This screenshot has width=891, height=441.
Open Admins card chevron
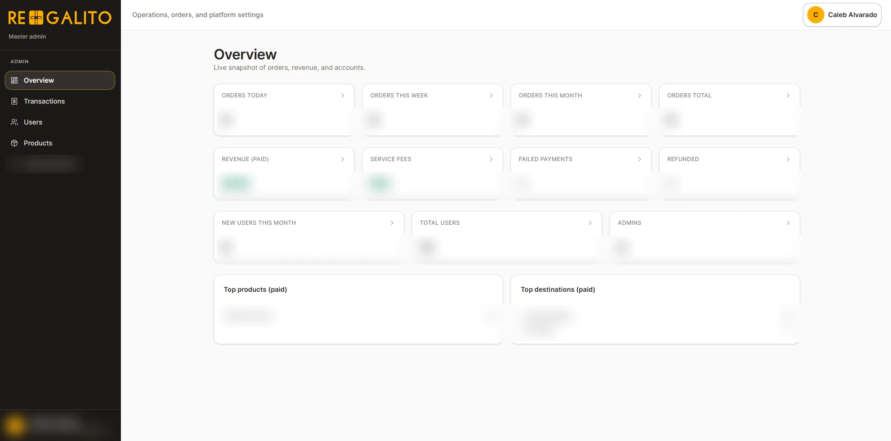click(x=788, y=223)
